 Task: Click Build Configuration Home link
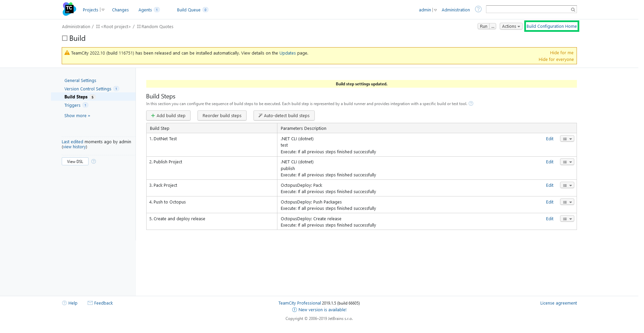tap(551, 26)
